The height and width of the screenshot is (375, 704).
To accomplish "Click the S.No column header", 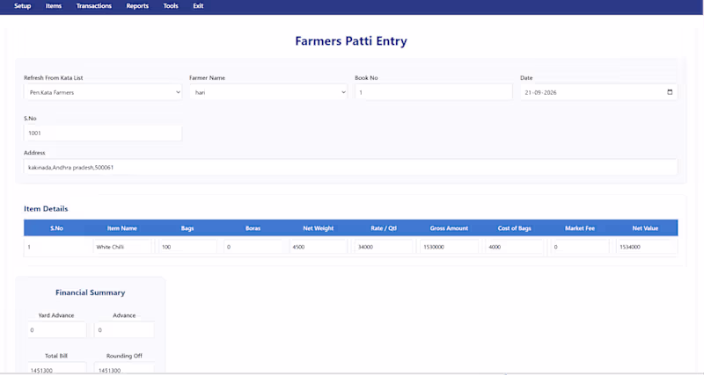I will [56, 228].
